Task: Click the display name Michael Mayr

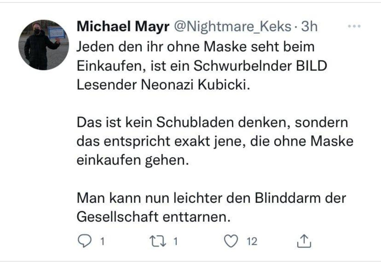Action: 123,27
